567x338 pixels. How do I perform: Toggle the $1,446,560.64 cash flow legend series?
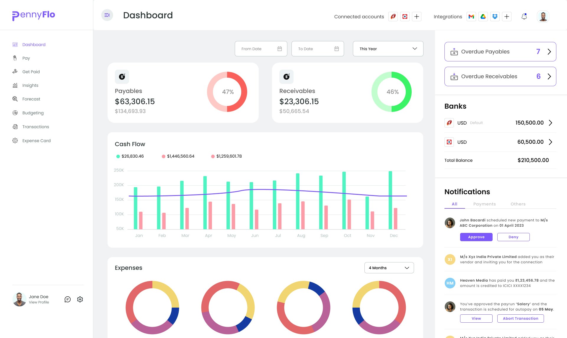178,156
